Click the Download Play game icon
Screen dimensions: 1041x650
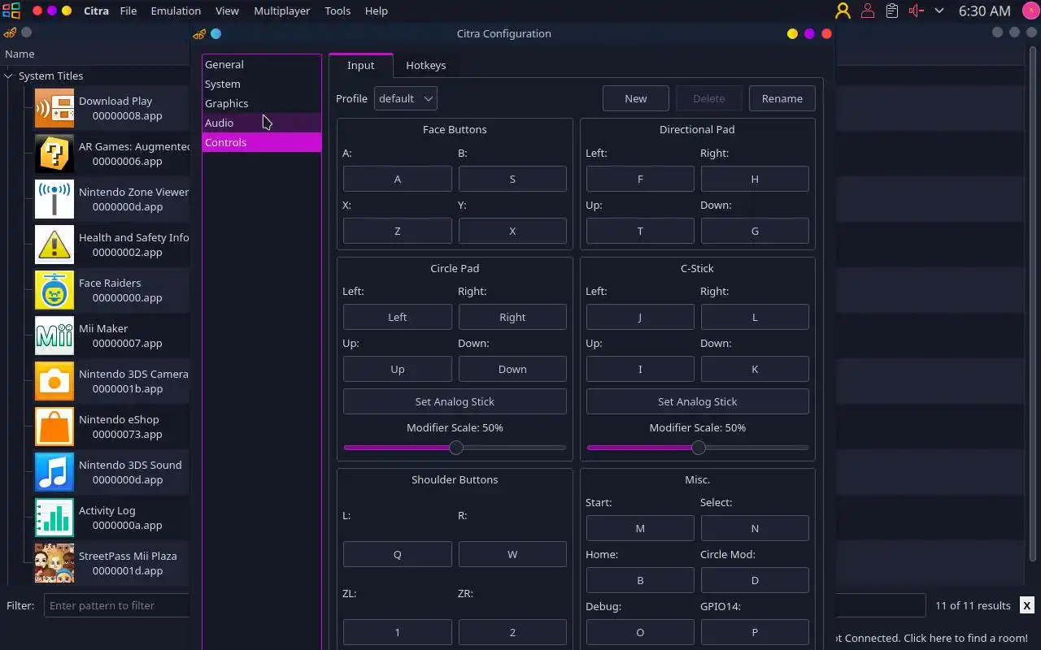click(x=54, y=108)
